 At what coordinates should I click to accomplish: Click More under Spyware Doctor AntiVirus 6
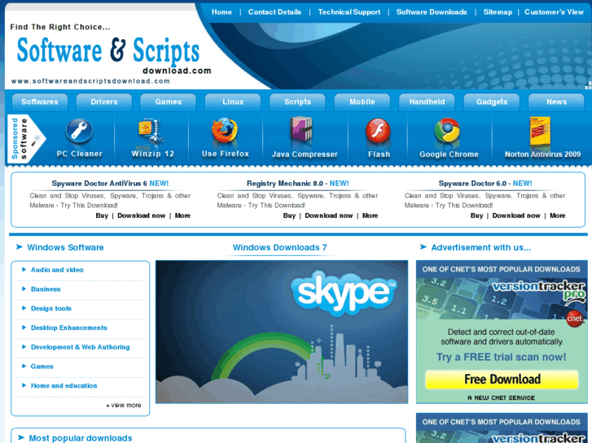[x=182, y=215]
